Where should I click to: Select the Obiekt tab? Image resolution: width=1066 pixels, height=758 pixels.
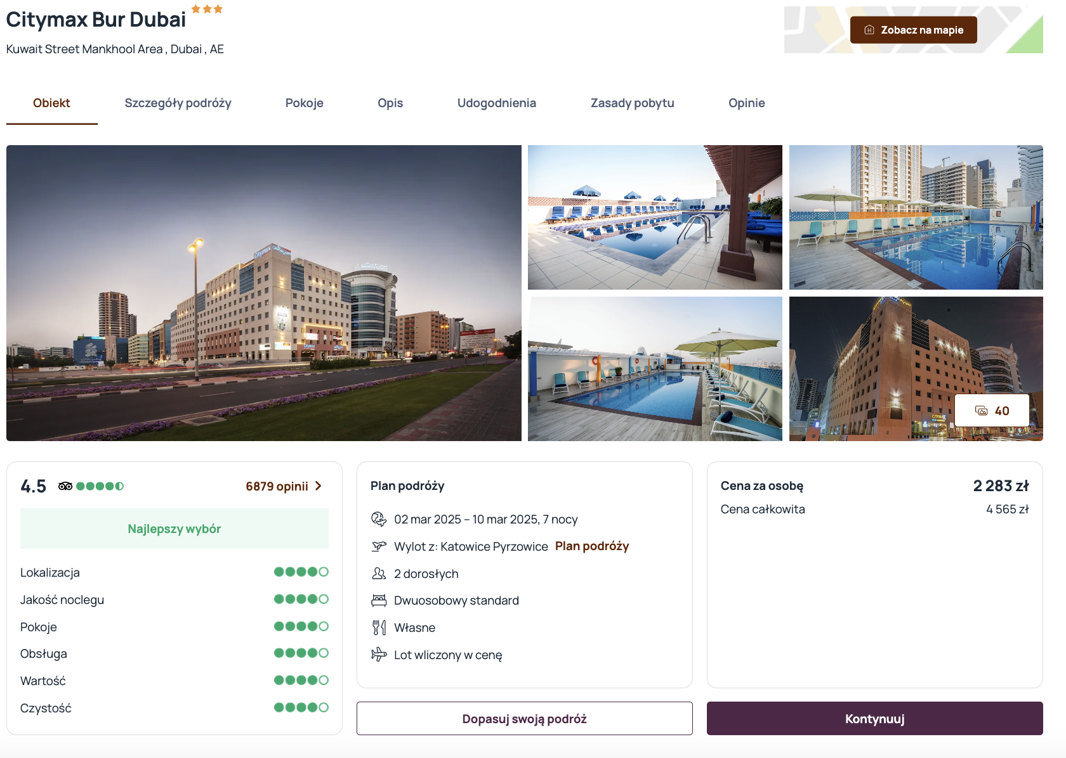coord(51,103)
